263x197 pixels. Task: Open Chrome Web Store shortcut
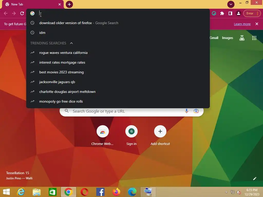tap(102, 135)
